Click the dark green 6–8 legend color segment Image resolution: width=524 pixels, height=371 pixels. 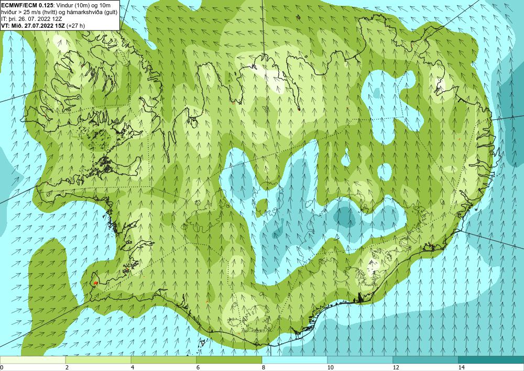230,360
